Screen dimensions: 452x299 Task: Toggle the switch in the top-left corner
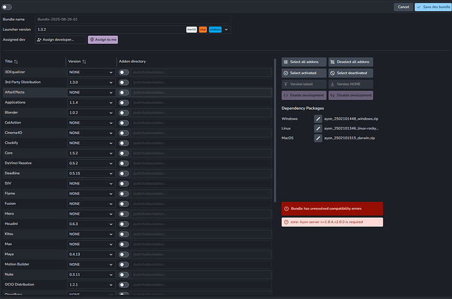[7, 7]
